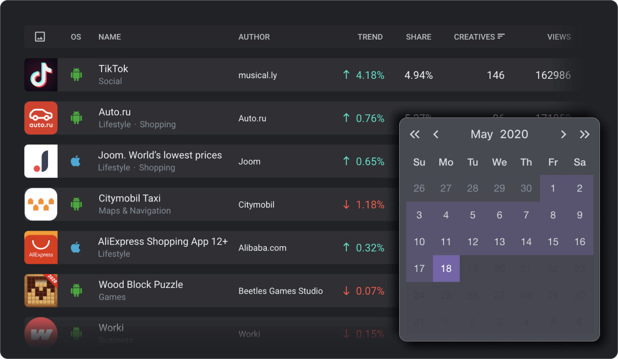
Task: Jump forward one year in calendar
Action: (x=585, y=134)
